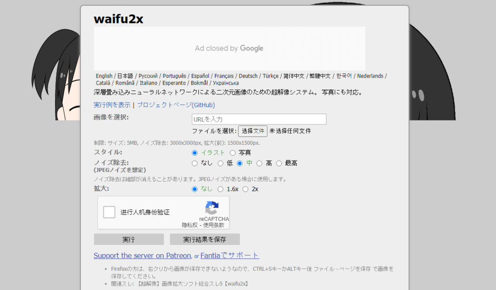Image resolution: width=496 pixels, height=290 pixels.
Task: Click the 未选择任何文件 status text
Action: (290, 131)
